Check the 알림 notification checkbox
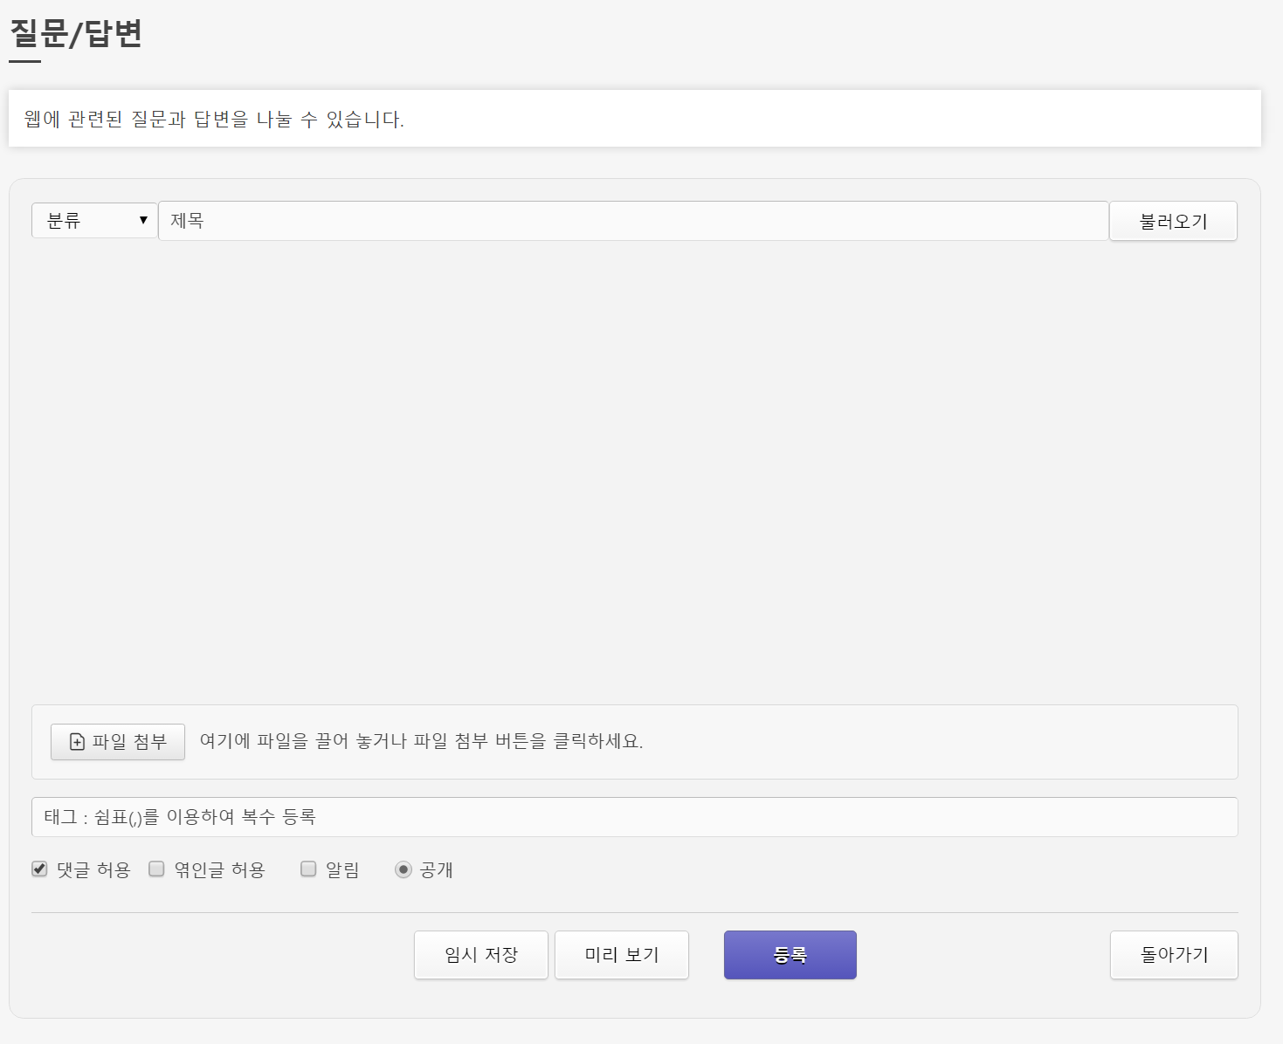Image resolution: width=1283 pixels, height=1044 pixels. (308, 868)
